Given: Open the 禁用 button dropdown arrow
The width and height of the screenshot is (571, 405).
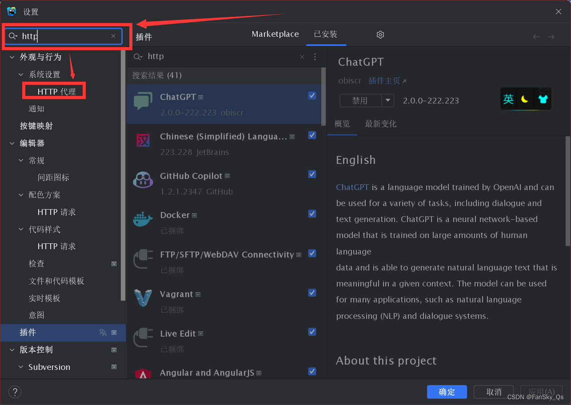Looking at the screenshot, I should pyautogui.click(x=388, y=100).
